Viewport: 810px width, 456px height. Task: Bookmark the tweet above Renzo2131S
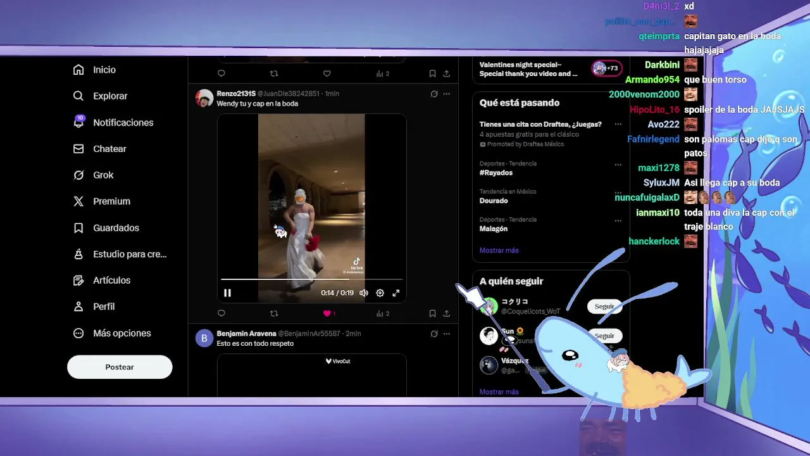[x=432, y=73]
